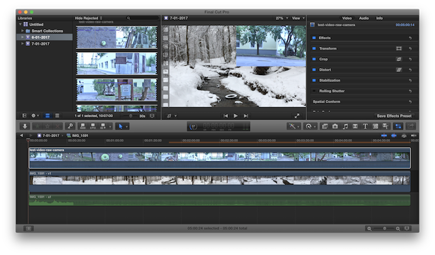Click the Enhancements magic wand icon
This screenshot has height=255, width=435.
pyautogui.click(x=292, y=126)
